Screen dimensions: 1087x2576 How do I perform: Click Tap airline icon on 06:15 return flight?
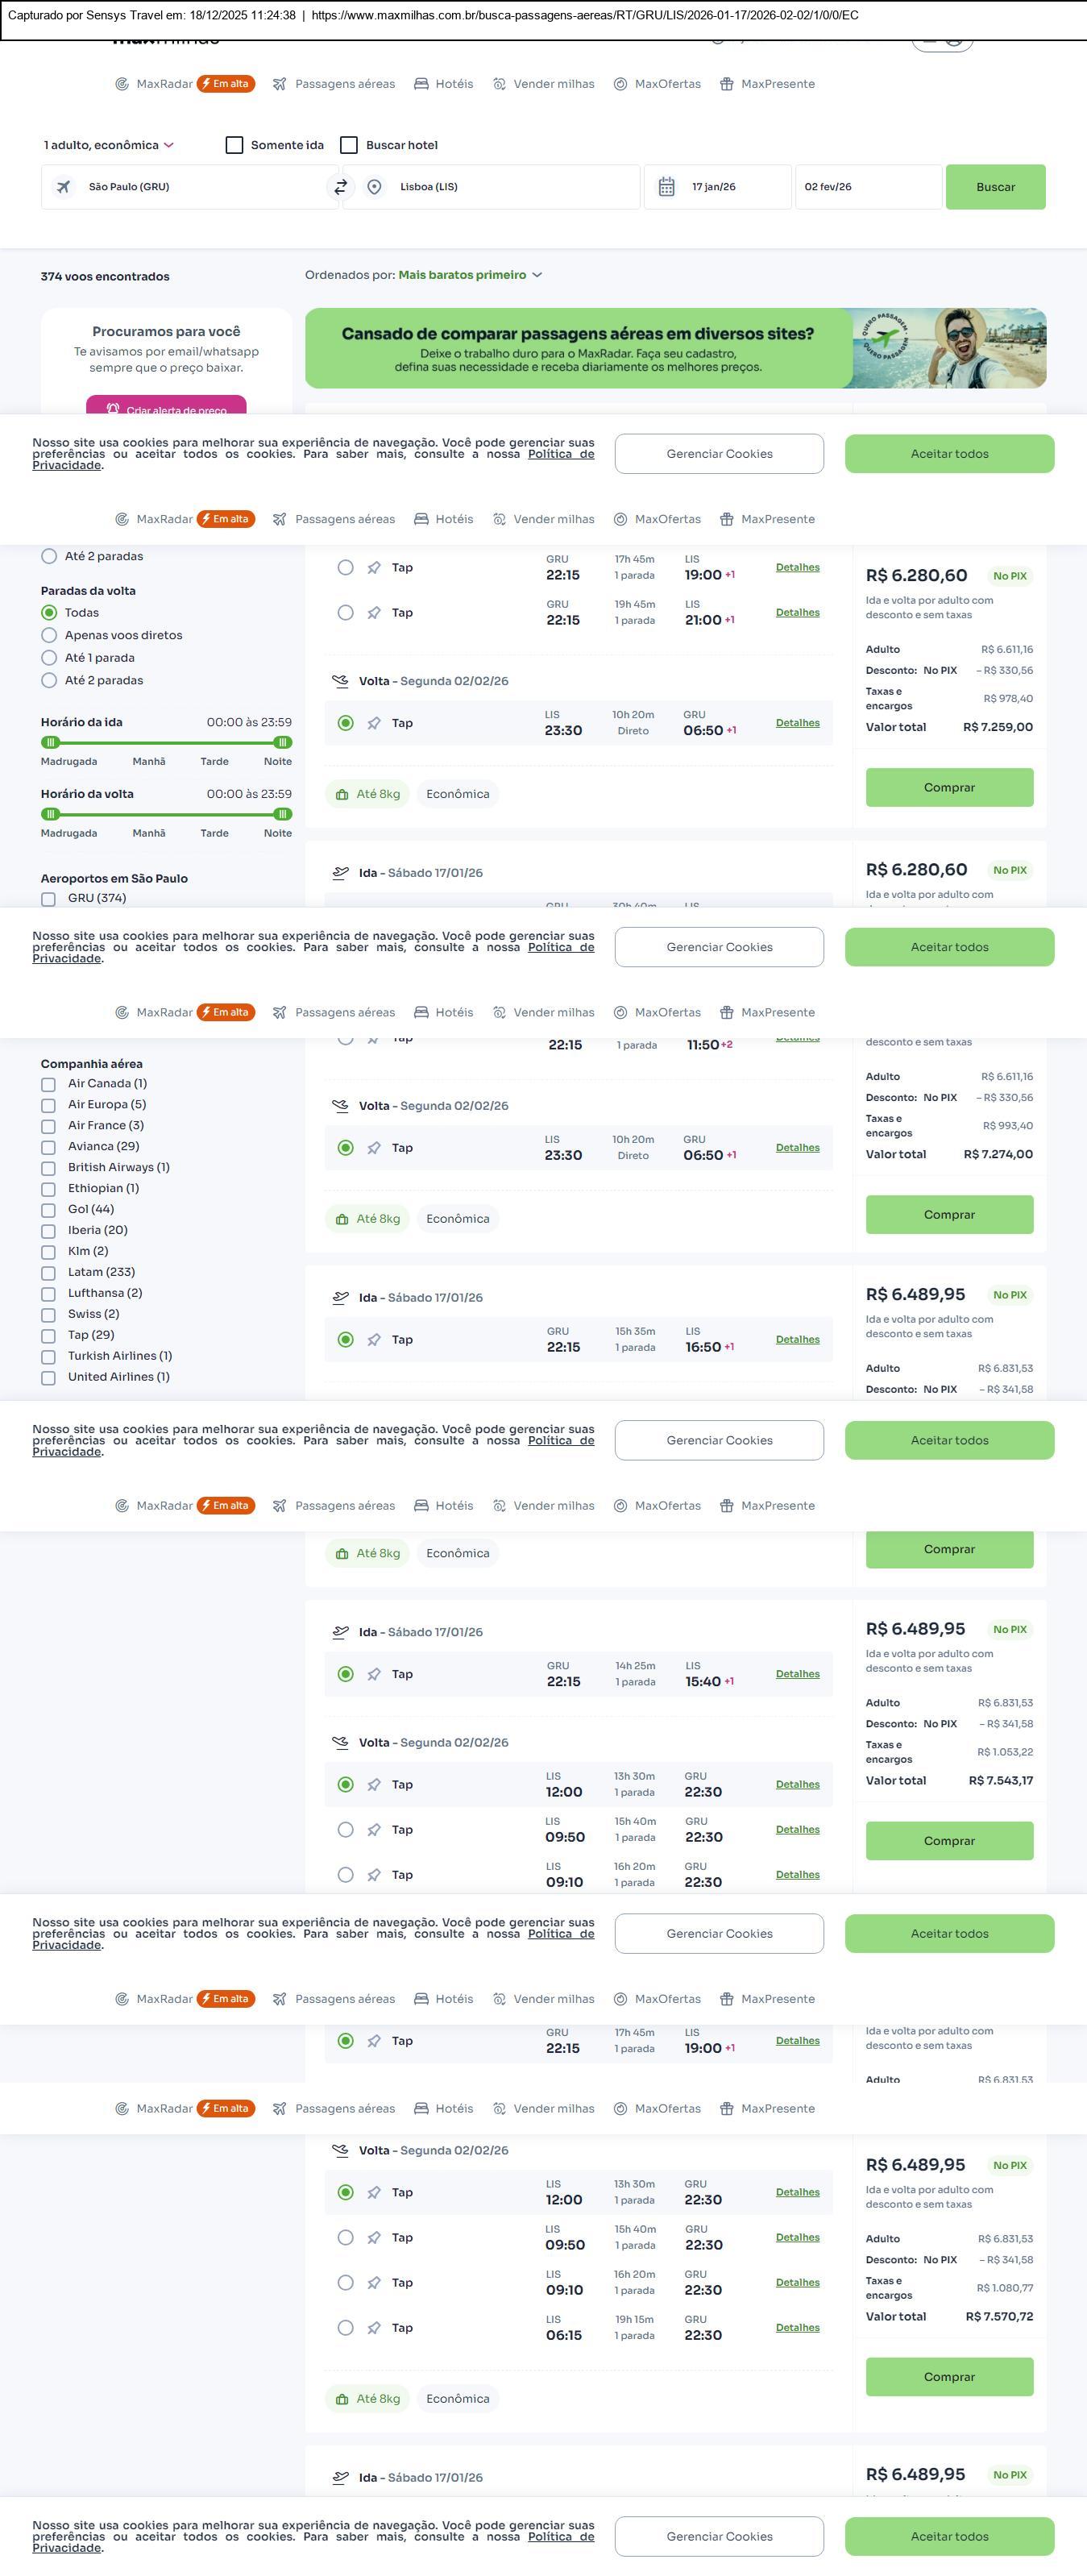[374, 2328]
